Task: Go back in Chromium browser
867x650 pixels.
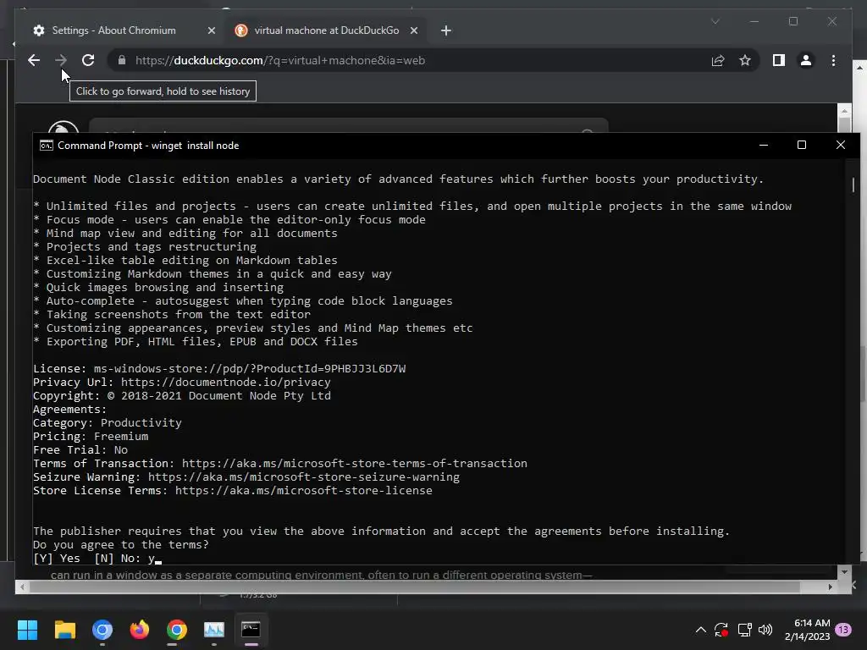Action: click(x=34, y=60)
